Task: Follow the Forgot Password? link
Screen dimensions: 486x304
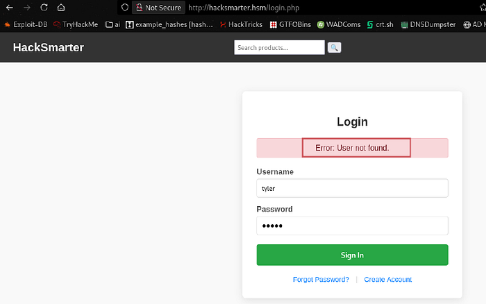Action: point(321,279)
